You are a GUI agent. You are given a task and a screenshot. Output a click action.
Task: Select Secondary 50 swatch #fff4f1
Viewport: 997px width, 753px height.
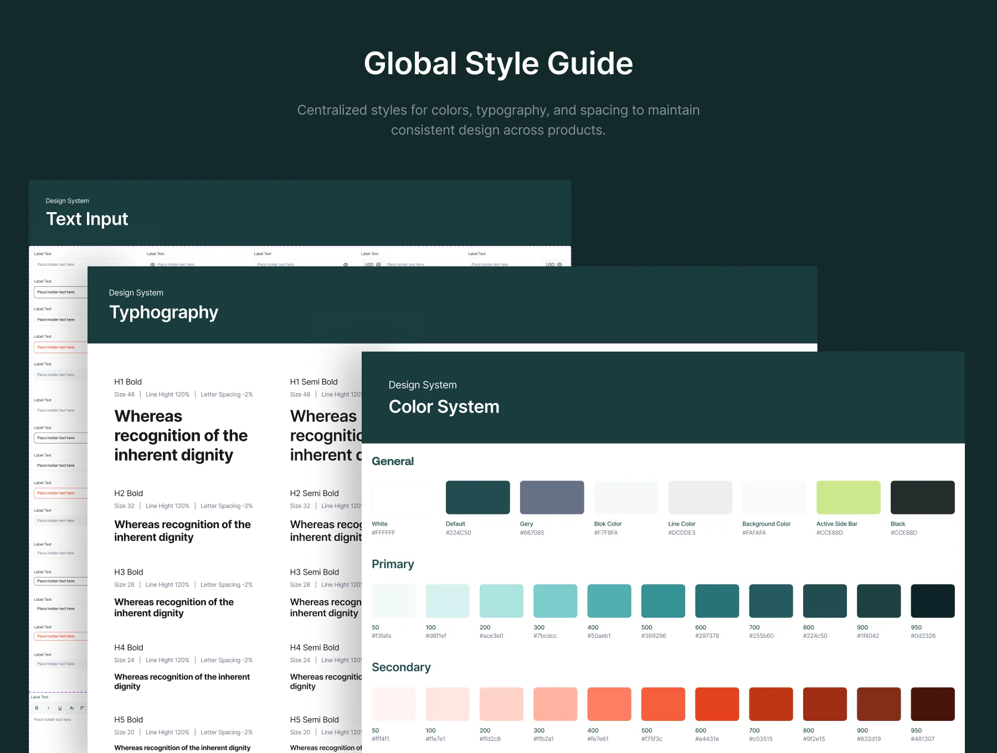coord(394,704)
